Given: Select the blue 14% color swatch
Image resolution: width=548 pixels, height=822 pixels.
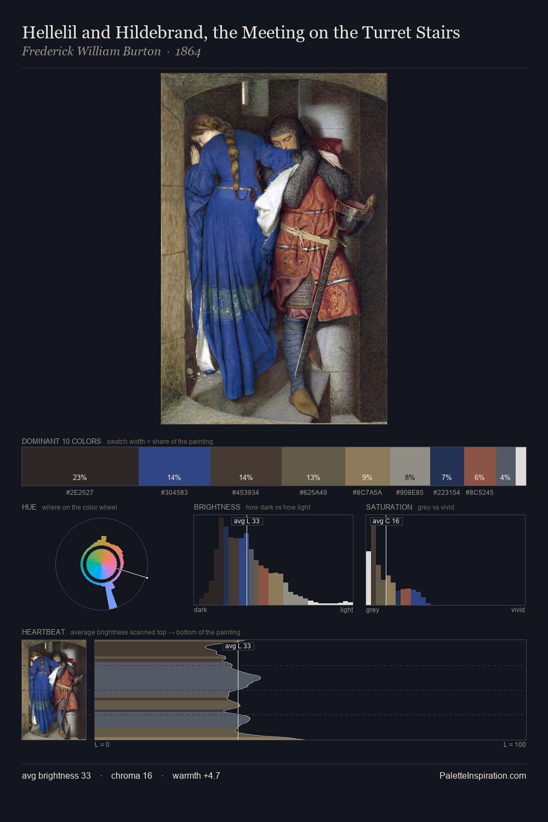Looking at the screenshot, I should pyautogui.click(x=174, y=466).
